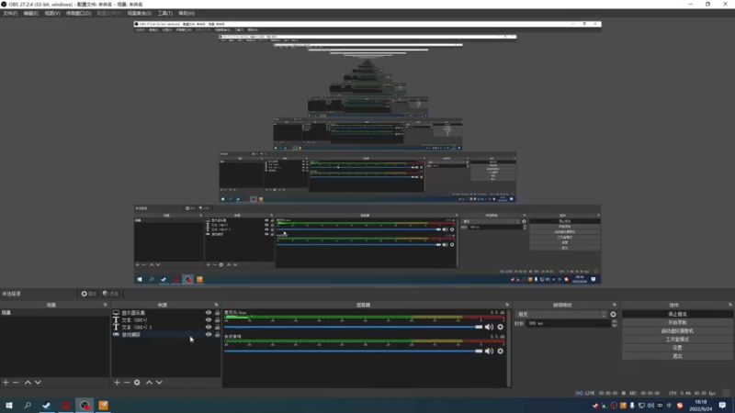Open the 场景集合(S) Scene Collection menu
Image resolution: width=735 pixels, height=413 pixels.
[x=140, y=13]
